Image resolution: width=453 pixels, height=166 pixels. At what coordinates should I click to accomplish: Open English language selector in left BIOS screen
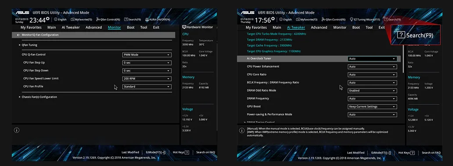coord(60,20)
